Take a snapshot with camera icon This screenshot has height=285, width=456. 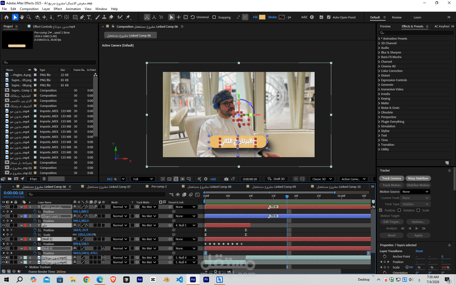tap(226, 179)
